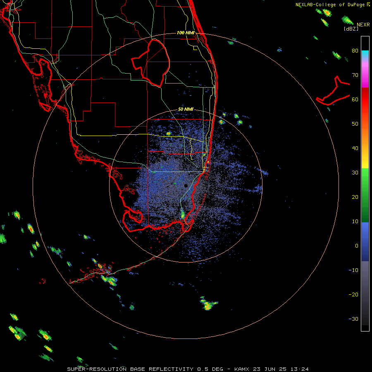
Task: Click the 23 JUN 25 date text
Action: tap(270, 369)
